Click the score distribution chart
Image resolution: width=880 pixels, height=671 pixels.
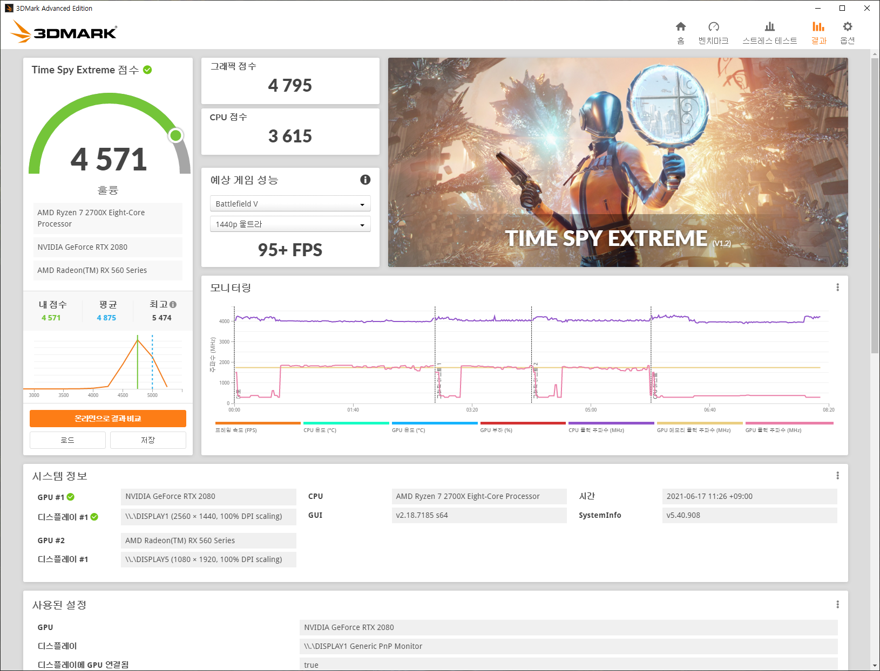pyautogui.click(x=103, y=364)
